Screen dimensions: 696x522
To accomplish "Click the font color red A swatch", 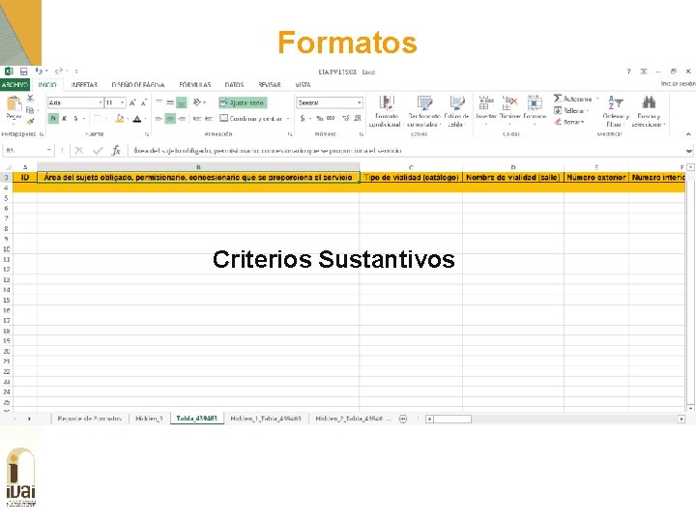I will pyautogui.click(x=137, y=119).
